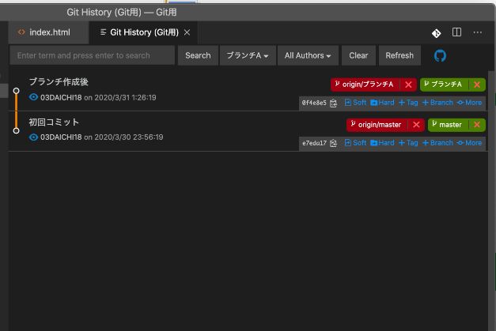Image resolution: width=496 pixels, height=331 pixels.
Task: Open More options for ブランチ作成後 commit
Action: (469, 103)
